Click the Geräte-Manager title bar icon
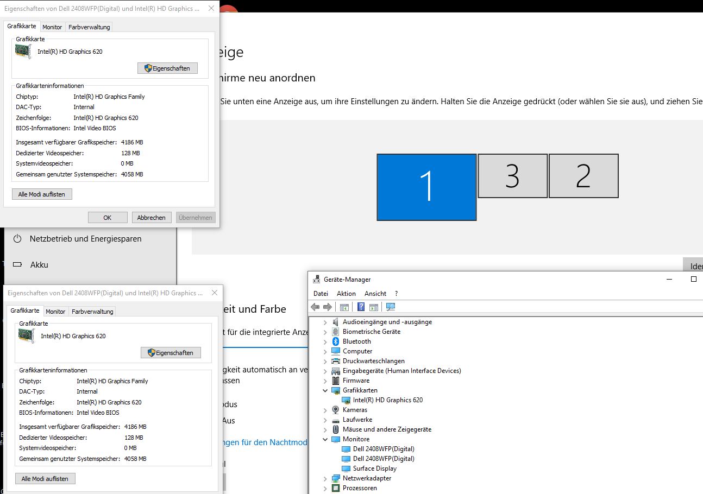703x494 pixels. pyautogui.click(x=317, y=280)
